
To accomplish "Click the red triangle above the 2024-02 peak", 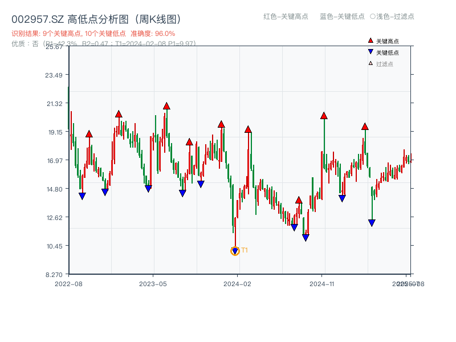I will pyautogui.click(x=248, y=129).
